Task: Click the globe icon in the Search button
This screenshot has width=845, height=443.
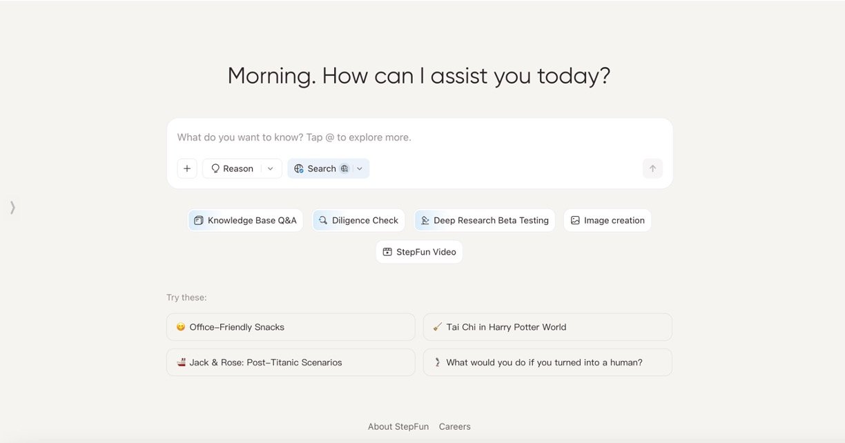Action: 299,168
